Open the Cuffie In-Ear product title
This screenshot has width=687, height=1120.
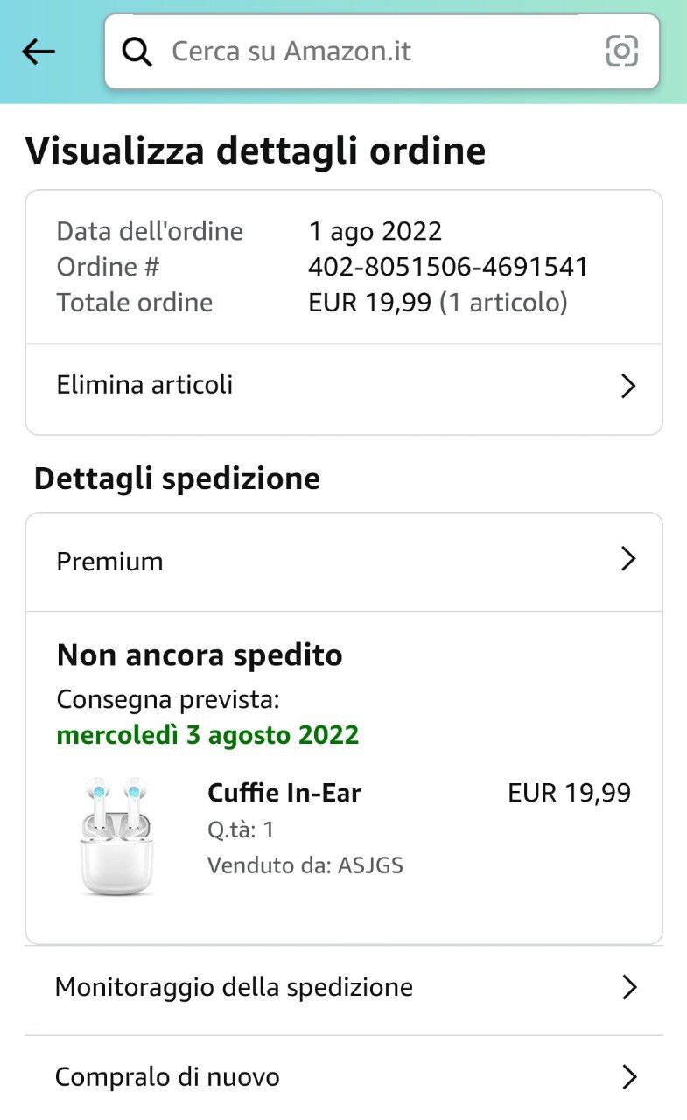tap(284, 794)
